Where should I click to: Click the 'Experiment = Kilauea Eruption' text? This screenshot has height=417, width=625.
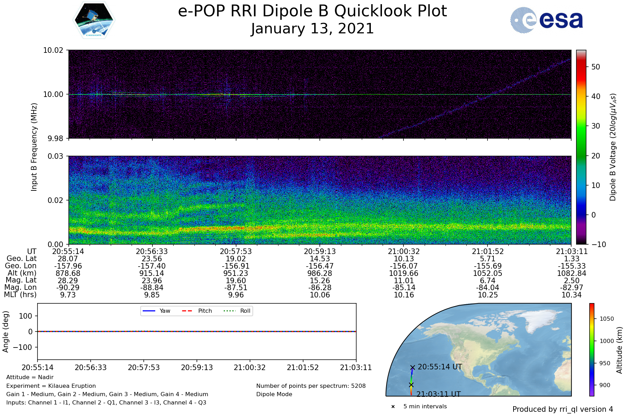point(51,386)
